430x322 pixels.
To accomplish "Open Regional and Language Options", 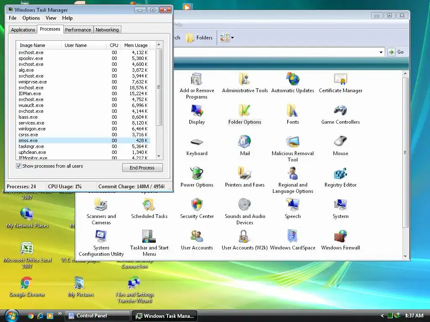I will pos(293,180).
